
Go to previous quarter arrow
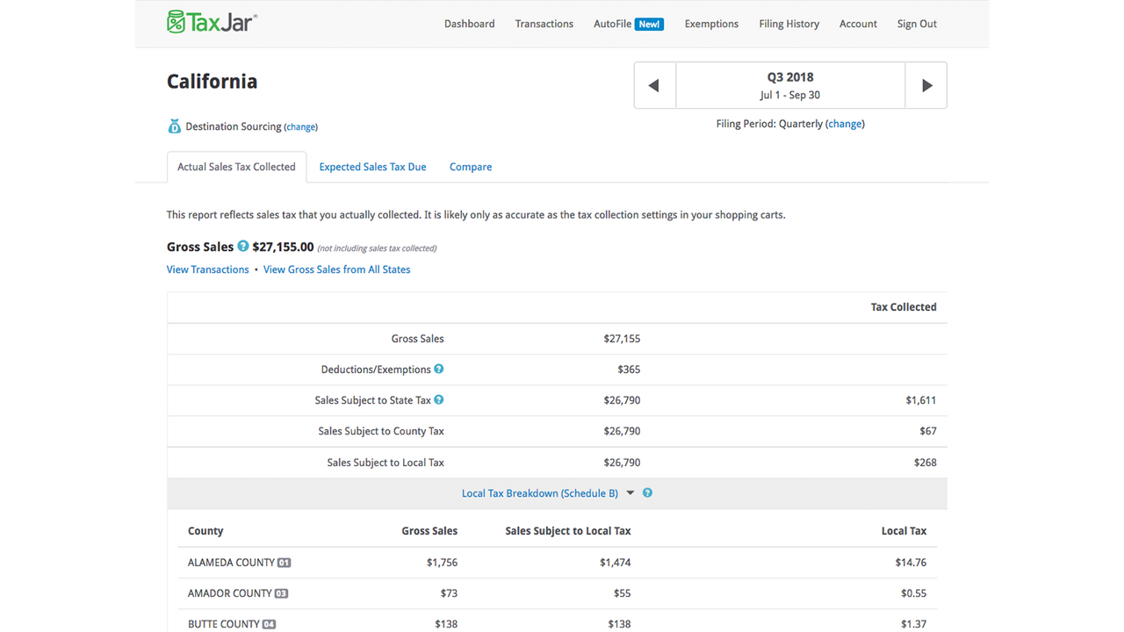tap(654, 85)
